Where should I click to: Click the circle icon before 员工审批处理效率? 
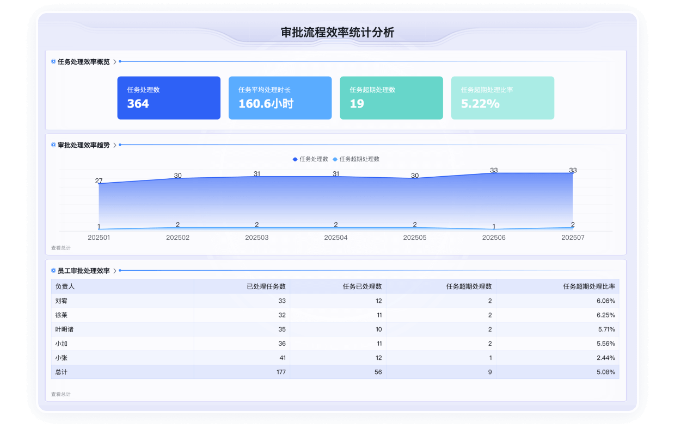pyautogui.click(x=53, y=270)
